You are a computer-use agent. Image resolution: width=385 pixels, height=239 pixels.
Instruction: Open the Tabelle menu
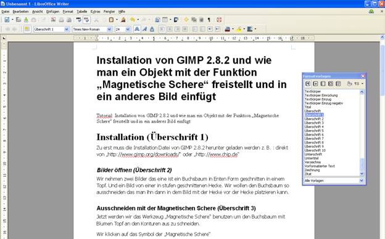pos(82,12)
